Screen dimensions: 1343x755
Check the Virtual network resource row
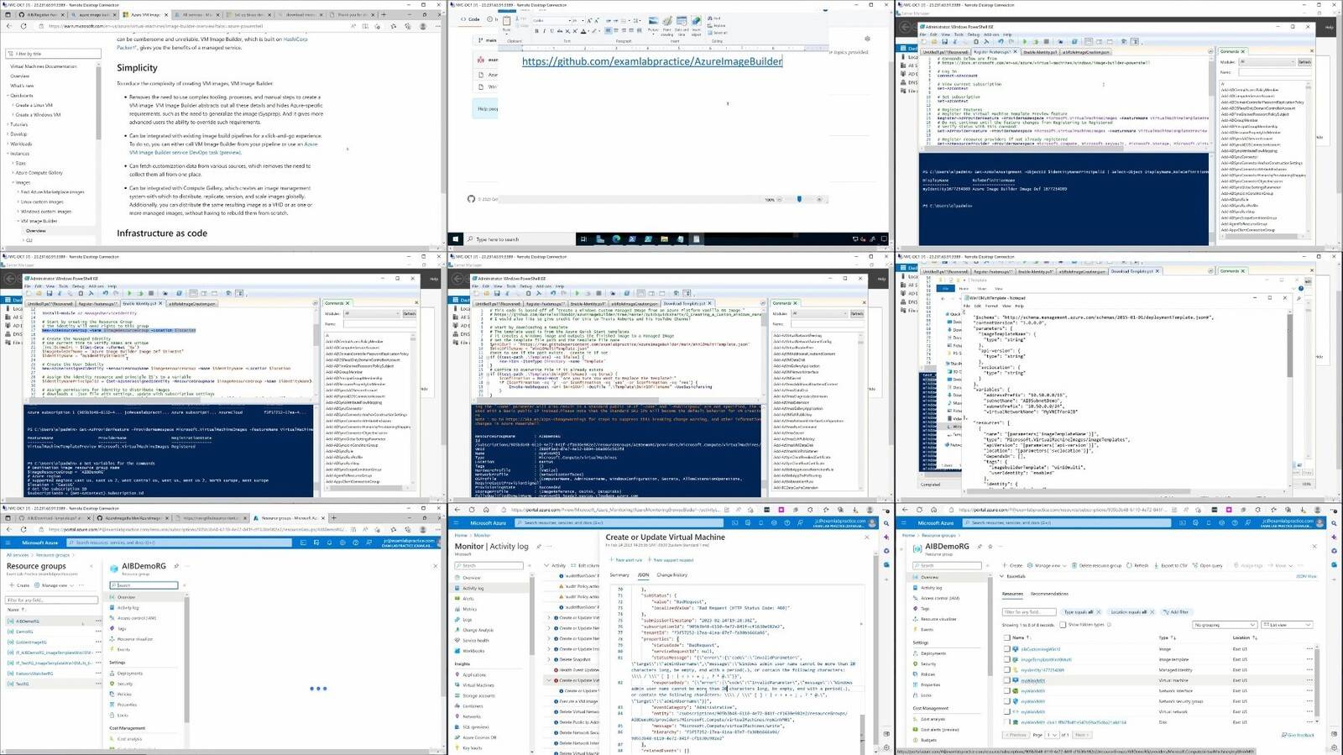pyautogui.click(x=1006, y=711)
